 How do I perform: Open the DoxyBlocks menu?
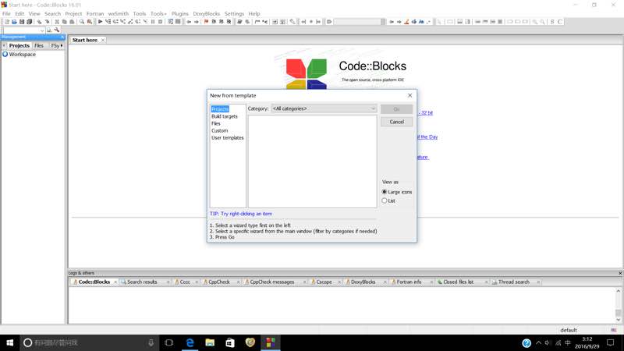point(206,13)
